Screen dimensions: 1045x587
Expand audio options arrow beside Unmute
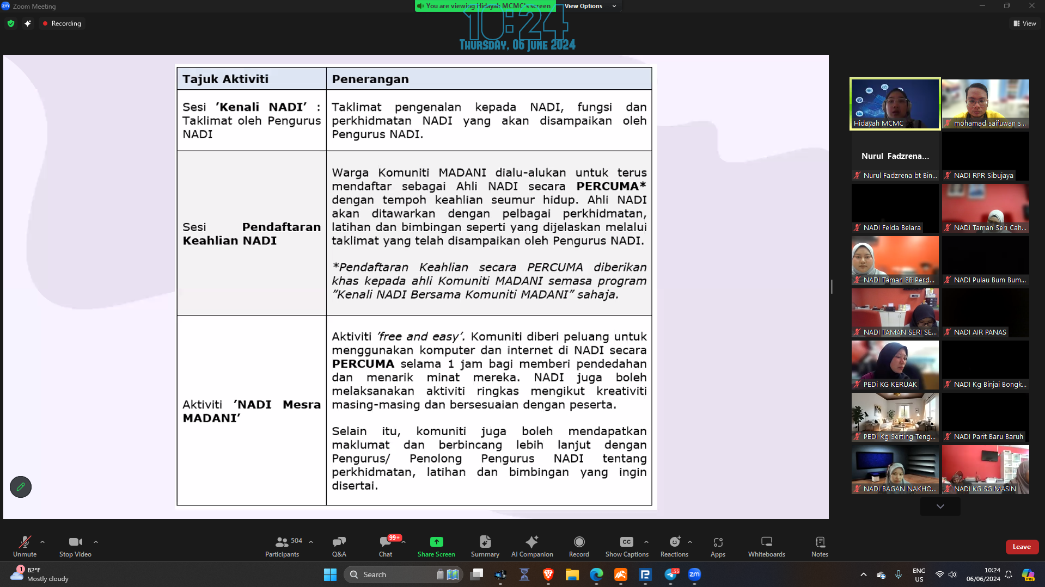[x=42, y=542]
